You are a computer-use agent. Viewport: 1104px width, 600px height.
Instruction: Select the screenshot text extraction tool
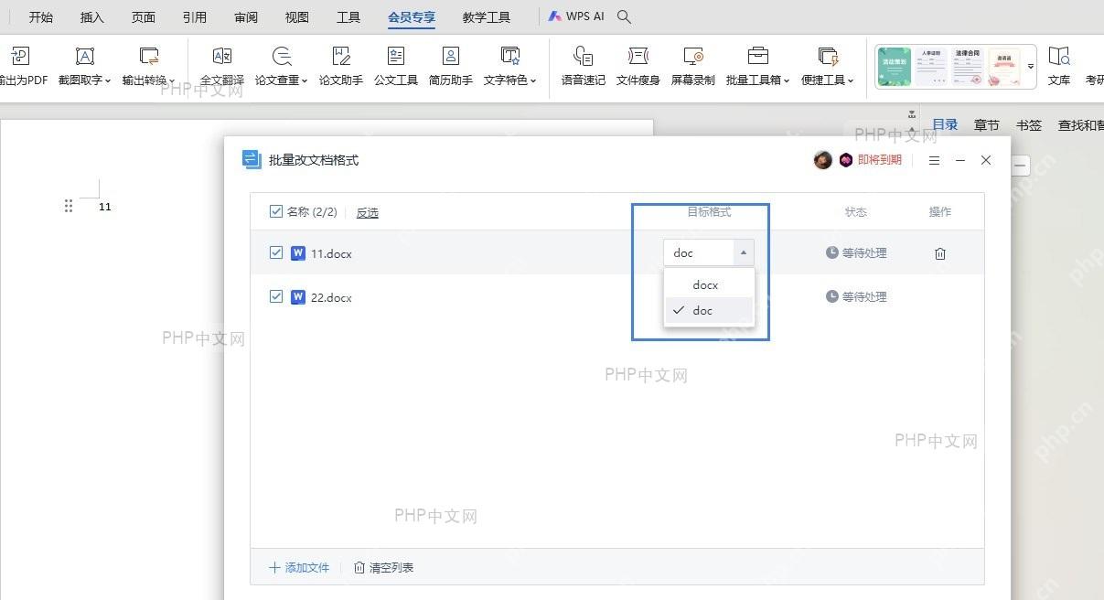tap(84, 66)
